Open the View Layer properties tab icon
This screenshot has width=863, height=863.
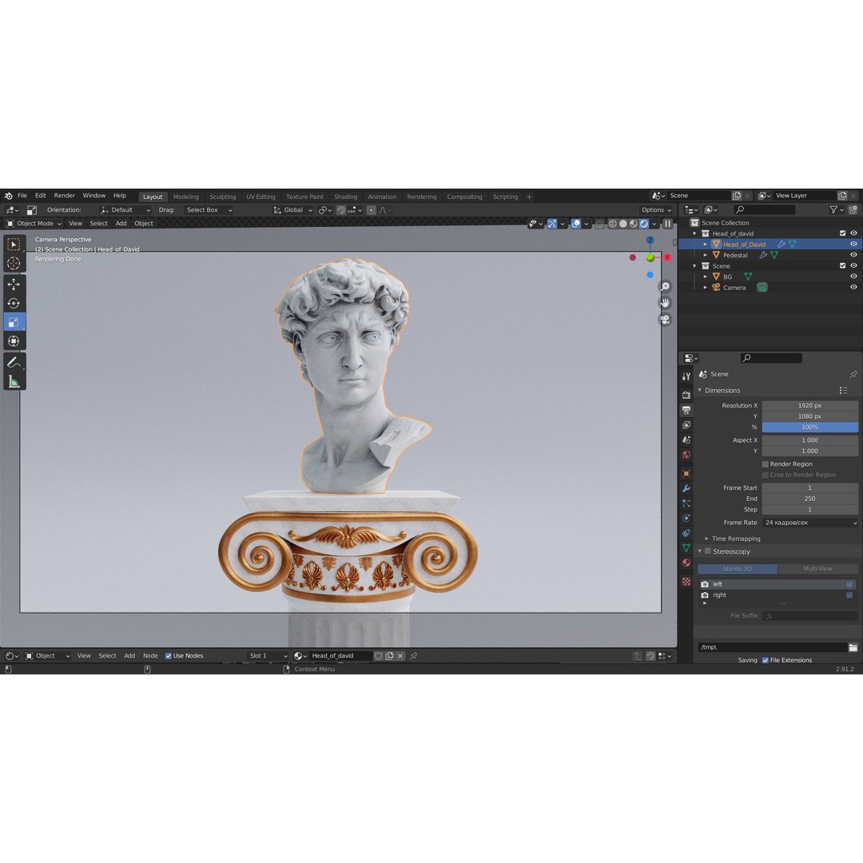tap(686, 425)
